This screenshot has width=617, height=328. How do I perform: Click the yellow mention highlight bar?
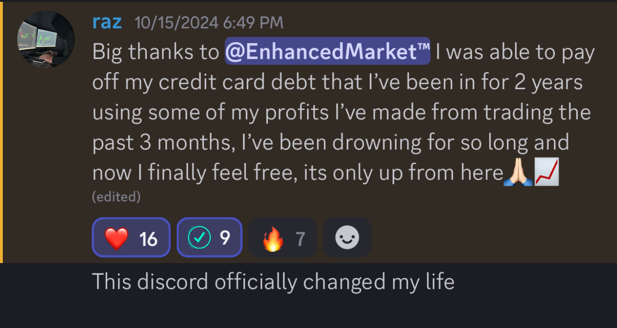(x=1, y=132)
